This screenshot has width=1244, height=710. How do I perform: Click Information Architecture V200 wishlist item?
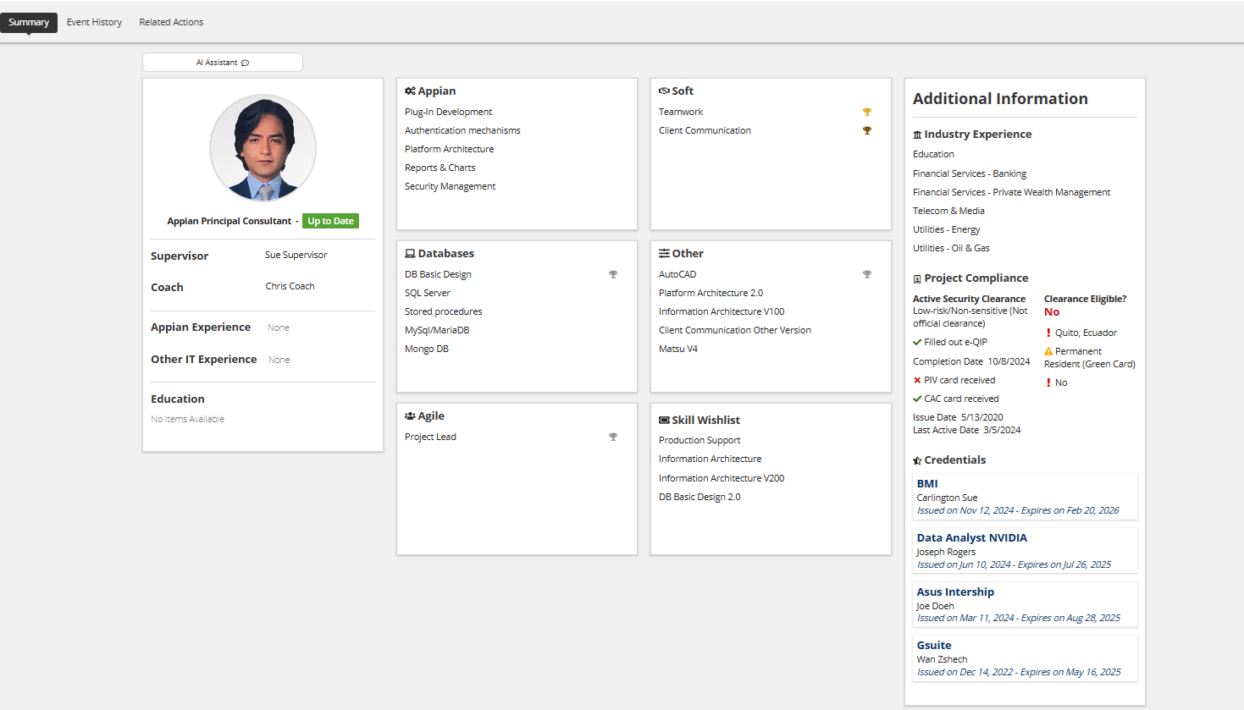pos(722,478)
